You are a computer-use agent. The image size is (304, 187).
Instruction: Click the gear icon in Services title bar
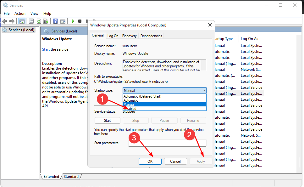click(6, 5)
